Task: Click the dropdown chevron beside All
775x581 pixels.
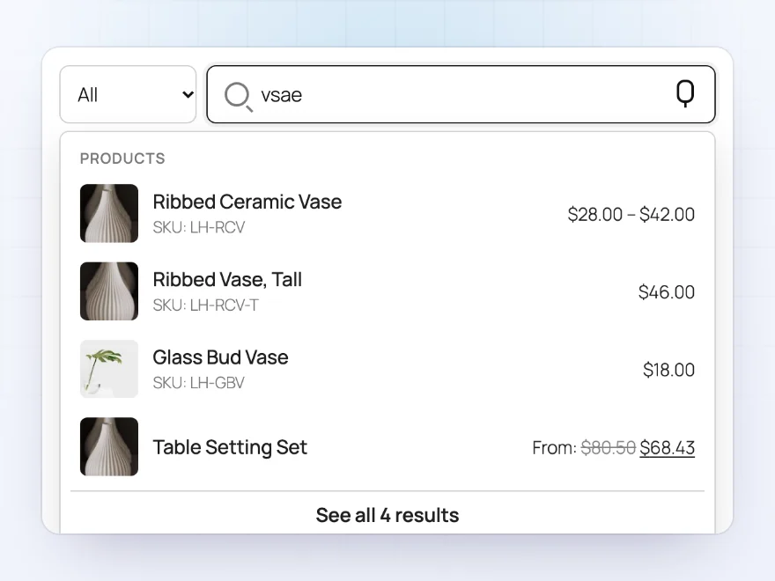Action: point(188,94)
